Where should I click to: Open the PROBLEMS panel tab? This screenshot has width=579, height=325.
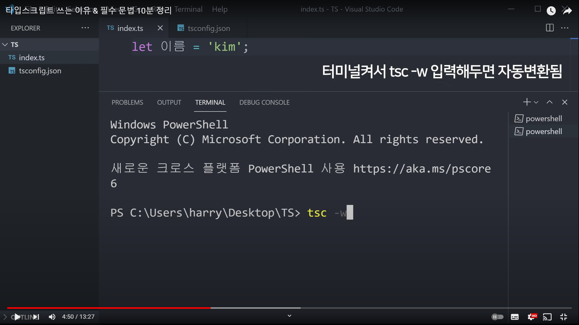[127, 102]
